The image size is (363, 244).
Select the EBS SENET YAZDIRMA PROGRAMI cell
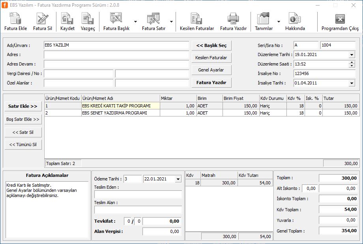click(x=120, y=113)
